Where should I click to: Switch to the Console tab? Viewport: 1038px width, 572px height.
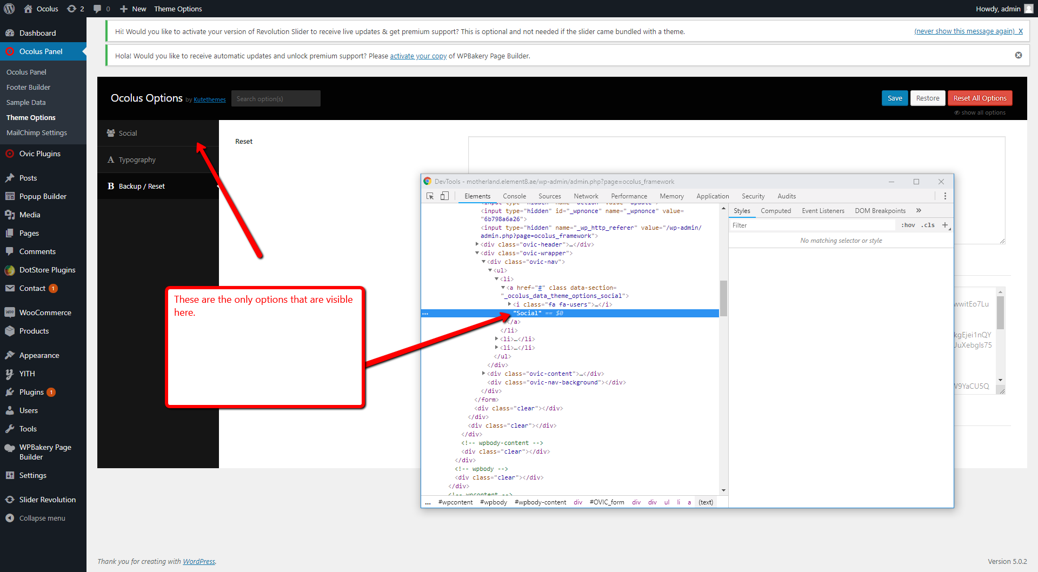514,196
